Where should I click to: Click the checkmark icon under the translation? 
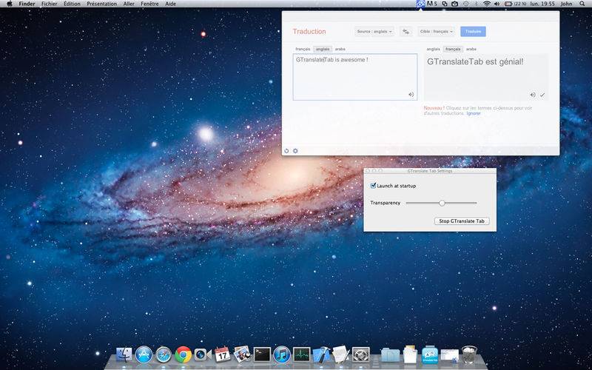pyautogui.click(x=542, y=95)
